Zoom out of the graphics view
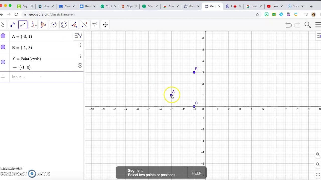This screenshot has height=180, width=321. pos(318,164)
